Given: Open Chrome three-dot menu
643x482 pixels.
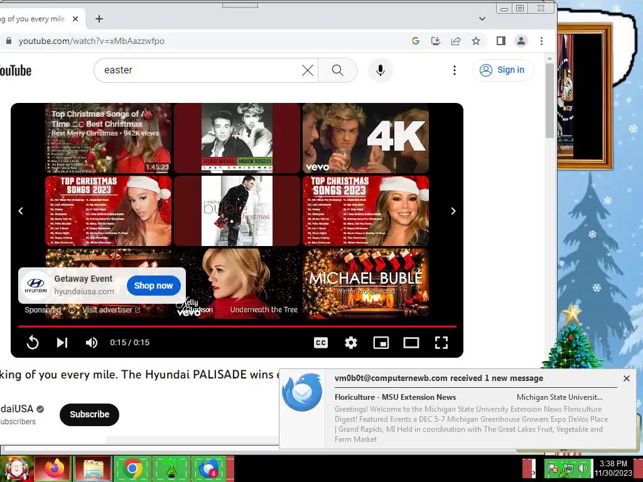Looking at the screenshot, I should 541,41.
